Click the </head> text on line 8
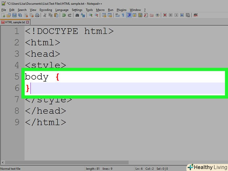This screenshot has width=228, height=171. (x=45, y=111)
